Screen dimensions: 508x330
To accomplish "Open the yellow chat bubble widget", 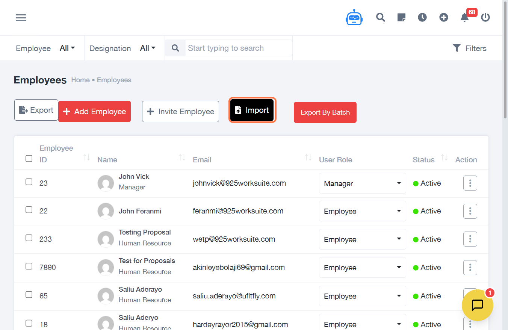I will pyautogui.click(x=477, y=305).
